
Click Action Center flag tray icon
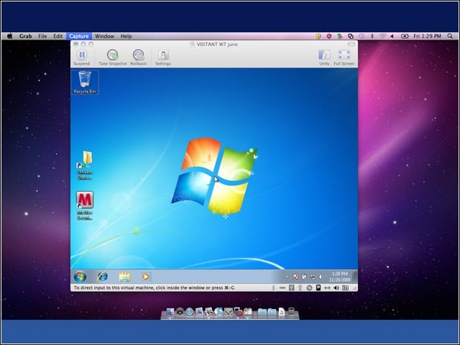296,277
